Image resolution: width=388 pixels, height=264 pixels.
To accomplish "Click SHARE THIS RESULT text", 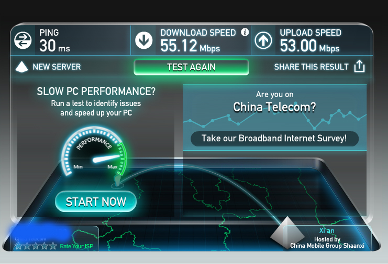I will click(x=312, y=67).
